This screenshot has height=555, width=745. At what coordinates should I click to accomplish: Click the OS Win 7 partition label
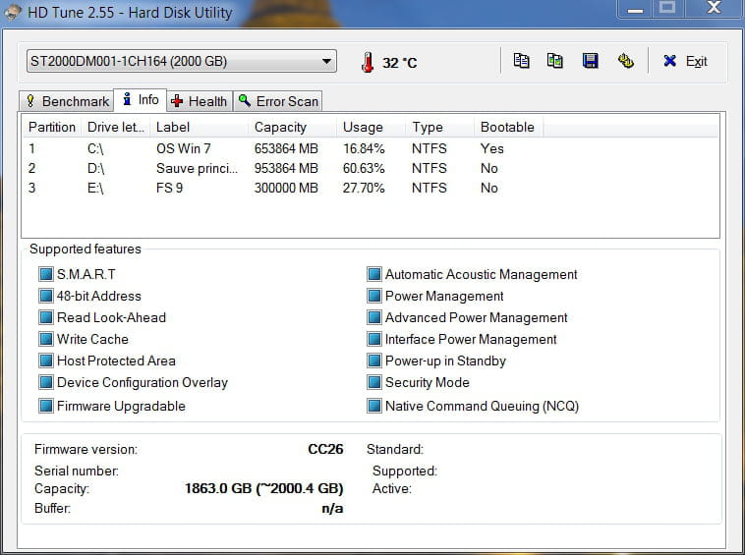point(184,148)
